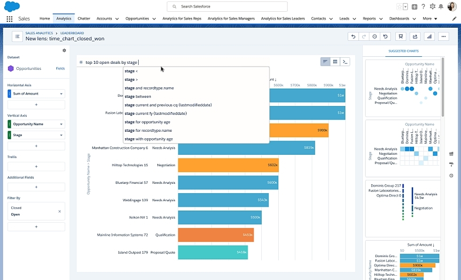461x280 pixels.
Task: Click the Salesforce cloud logo
Action: click(12, 6)
